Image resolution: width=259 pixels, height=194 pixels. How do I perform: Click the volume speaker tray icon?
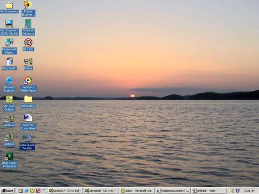[233, 191]
